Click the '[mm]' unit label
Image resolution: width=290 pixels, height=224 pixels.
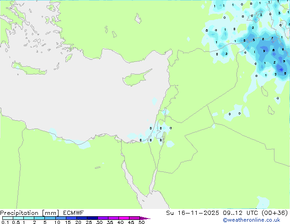[50, 213]
